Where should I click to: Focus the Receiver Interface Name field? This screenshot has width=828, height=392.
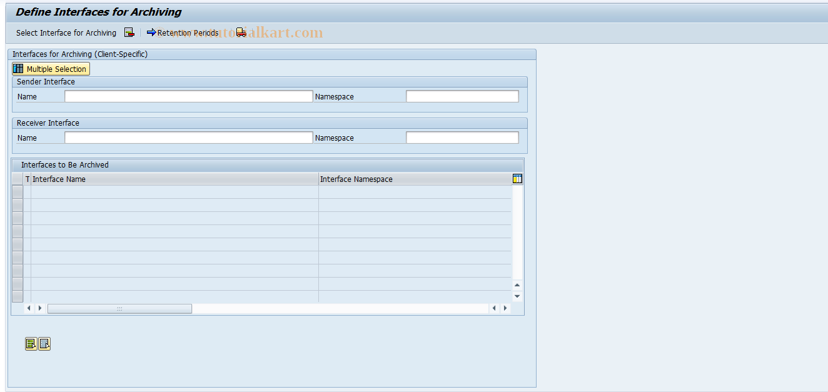188,138
